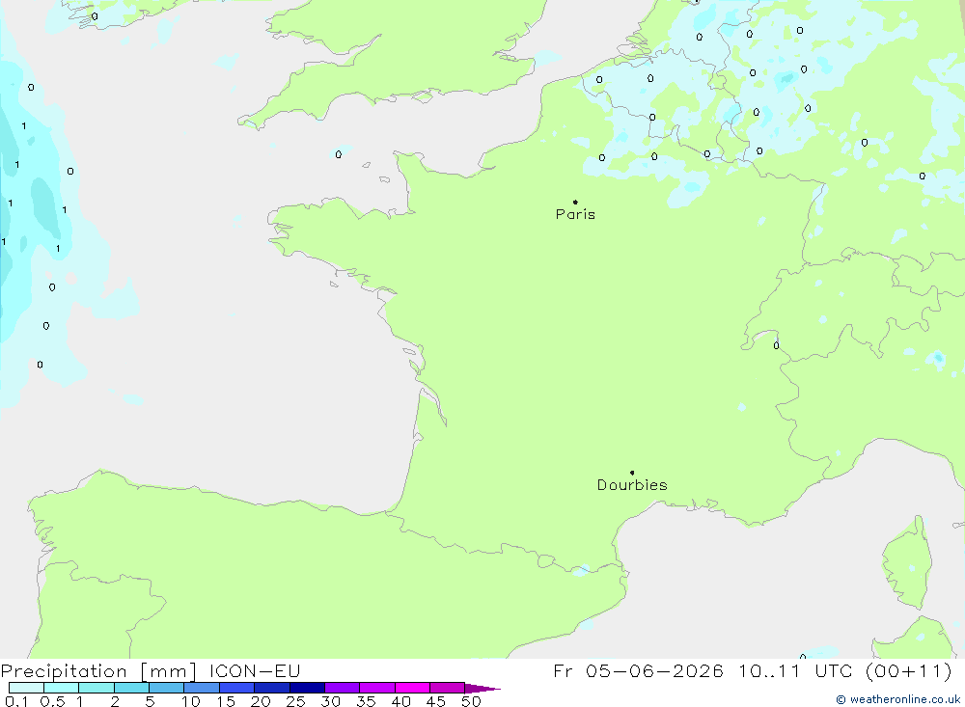Click the 45 mm violet-magenta legend swatch
The image size is (965, 707).
click(x=448, y=688)
